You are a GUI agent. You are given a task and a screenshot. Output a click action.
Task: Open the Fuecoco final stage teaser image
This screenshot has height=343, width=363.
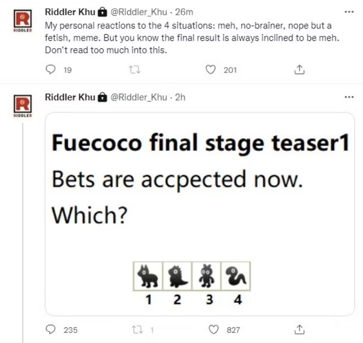[x=200, y=213]
